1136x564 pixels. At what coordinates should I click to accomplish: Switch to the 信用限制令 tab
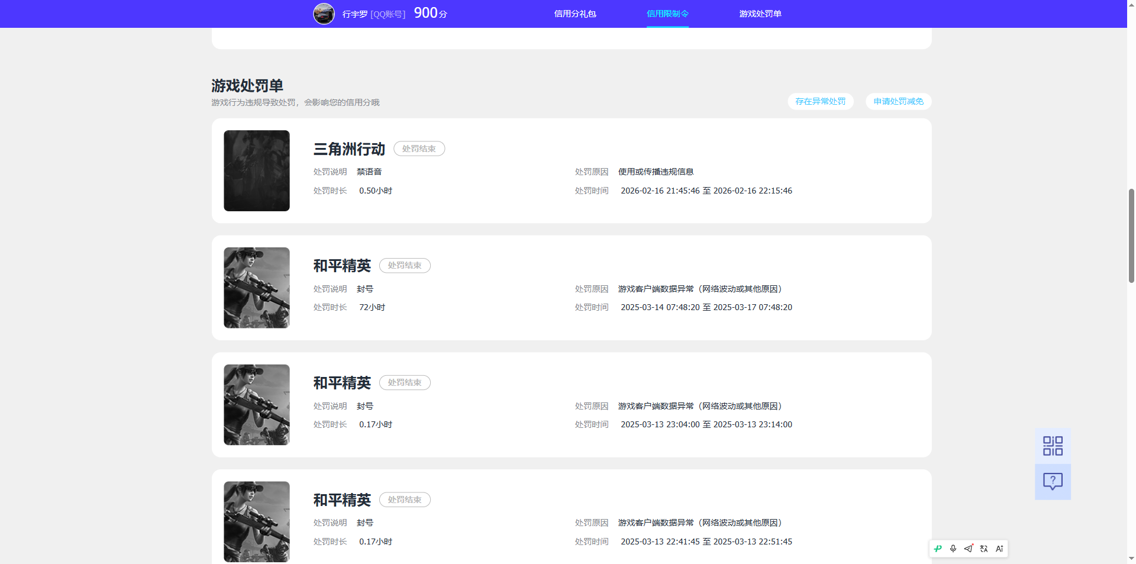coord(667,14)
